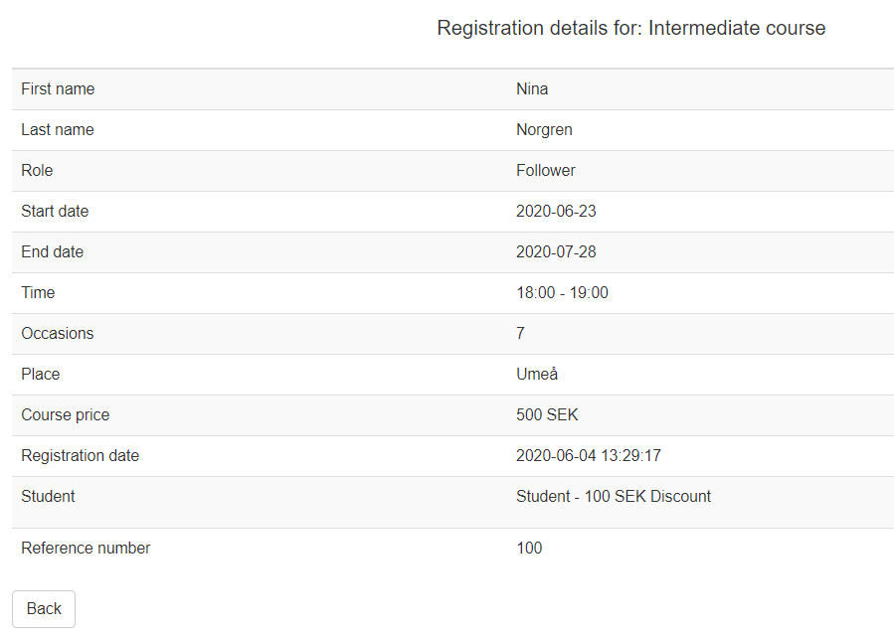This screenshot has height=636, width=894.
Task: Click the Occasions value 7
Action: click(520, 334)
